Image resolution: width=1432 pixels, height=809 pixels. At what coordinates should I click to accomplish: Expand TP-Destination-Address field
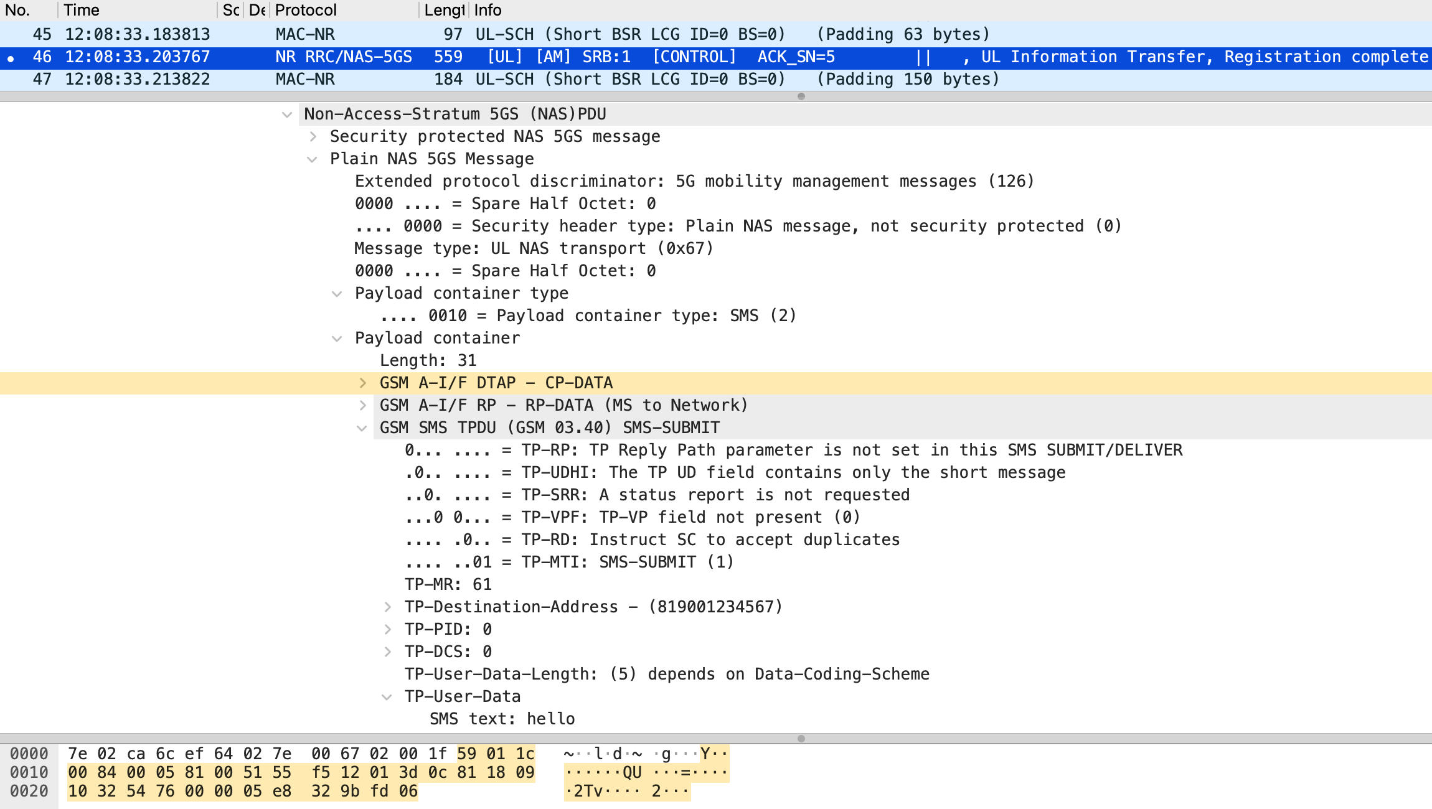click(387, 607)
